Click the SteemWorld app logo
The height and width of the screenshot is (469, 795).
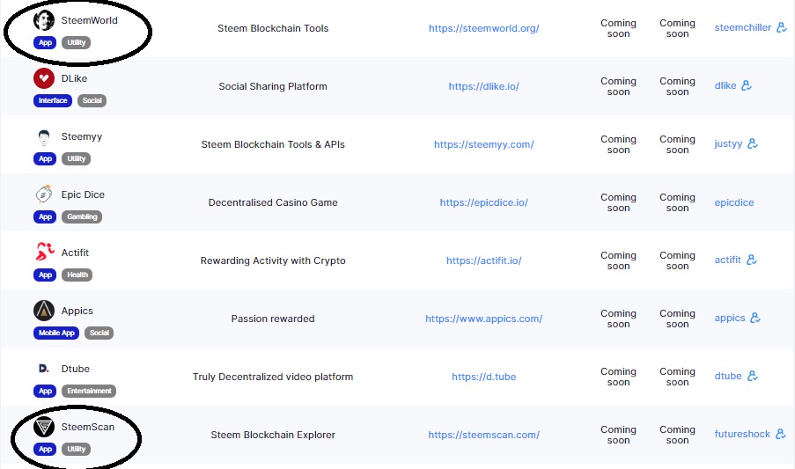43,20
